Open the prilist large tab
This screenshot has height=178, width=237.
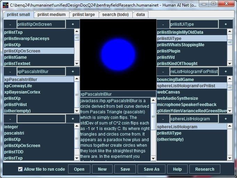tap(84, 15)
